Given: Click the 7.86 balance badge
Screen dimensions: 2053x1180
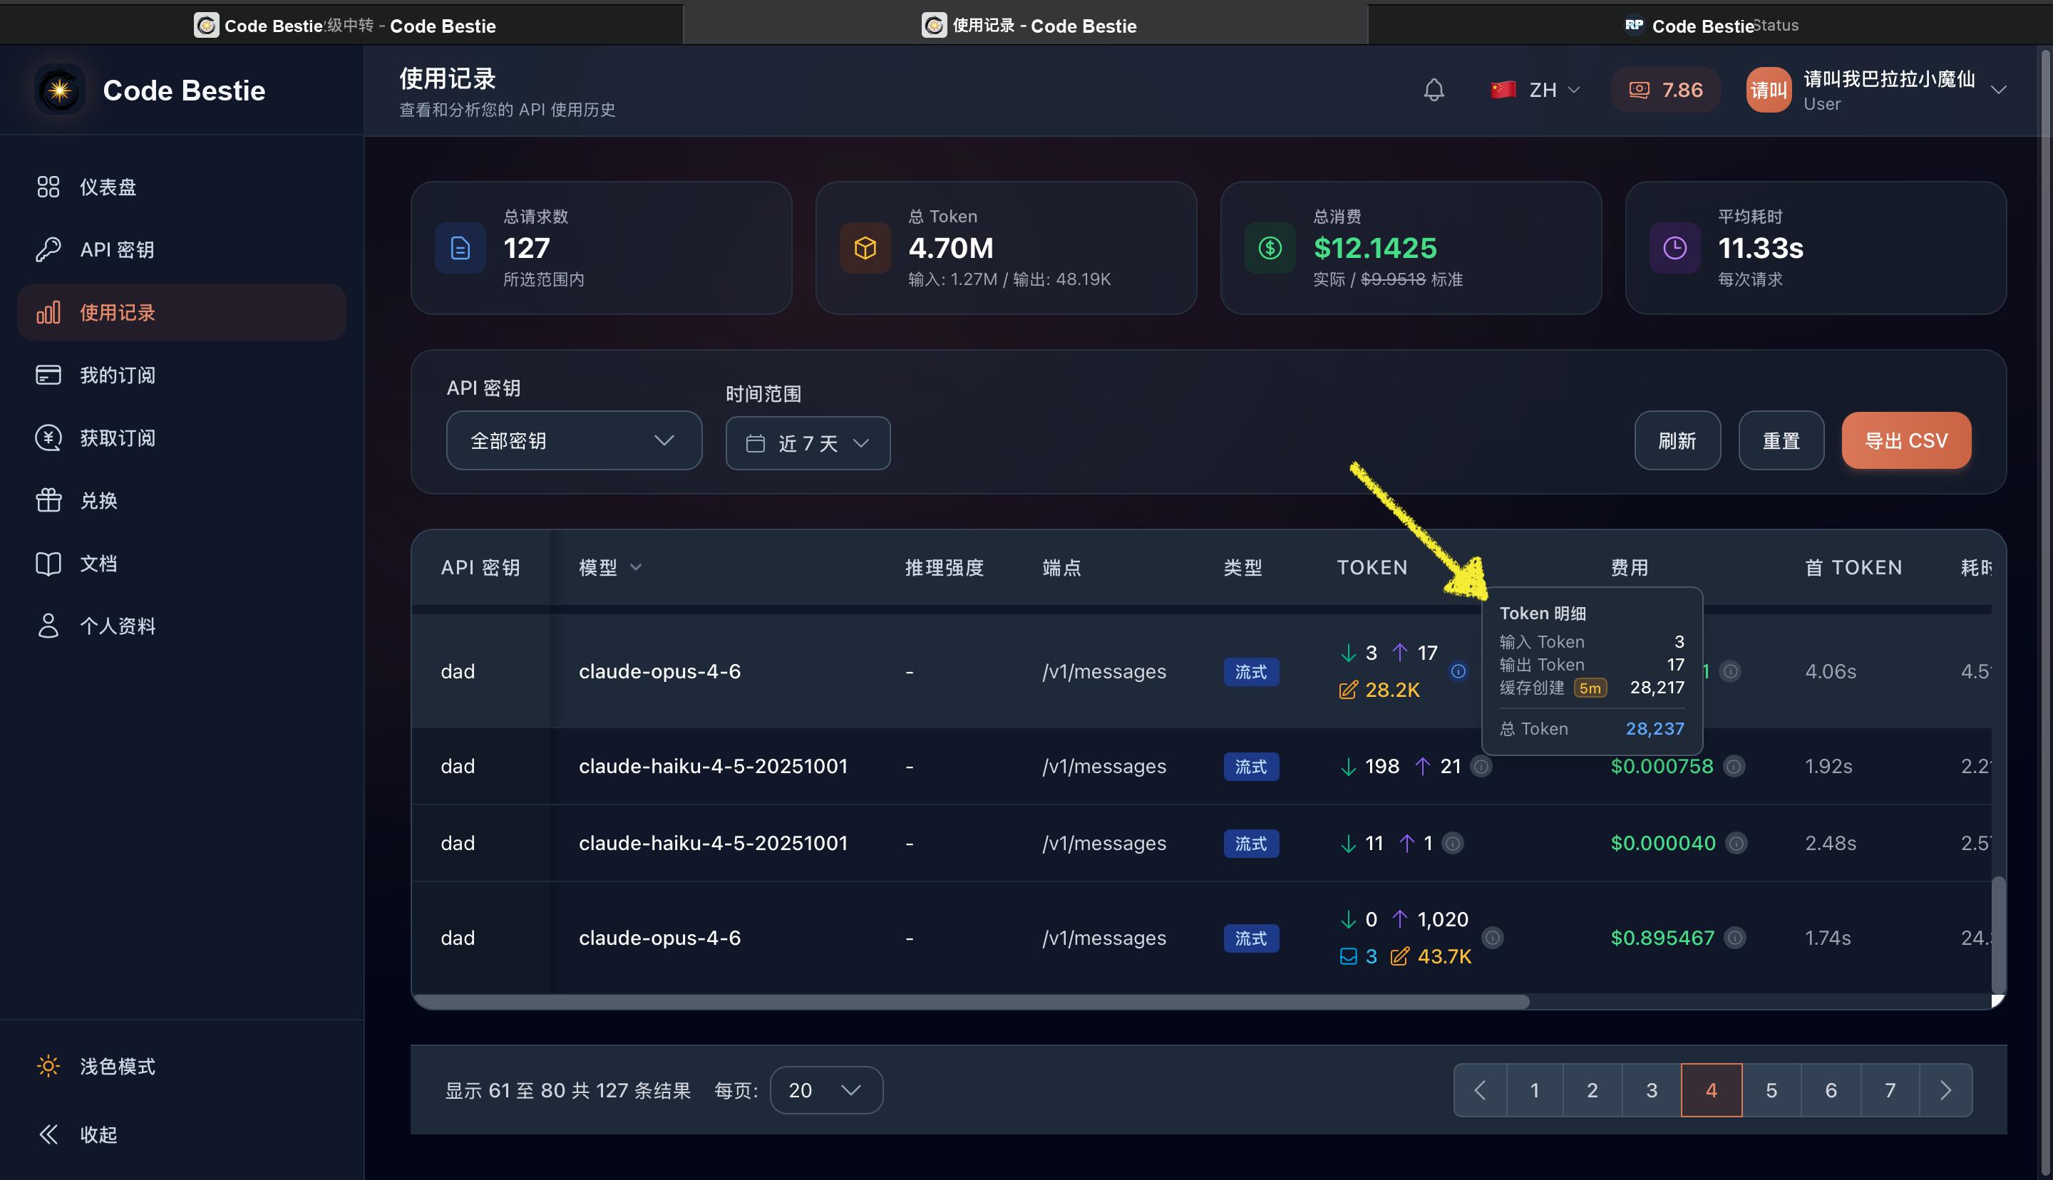Looking at the screenshot, I should pyautogui.click(x=1664, y=90).
